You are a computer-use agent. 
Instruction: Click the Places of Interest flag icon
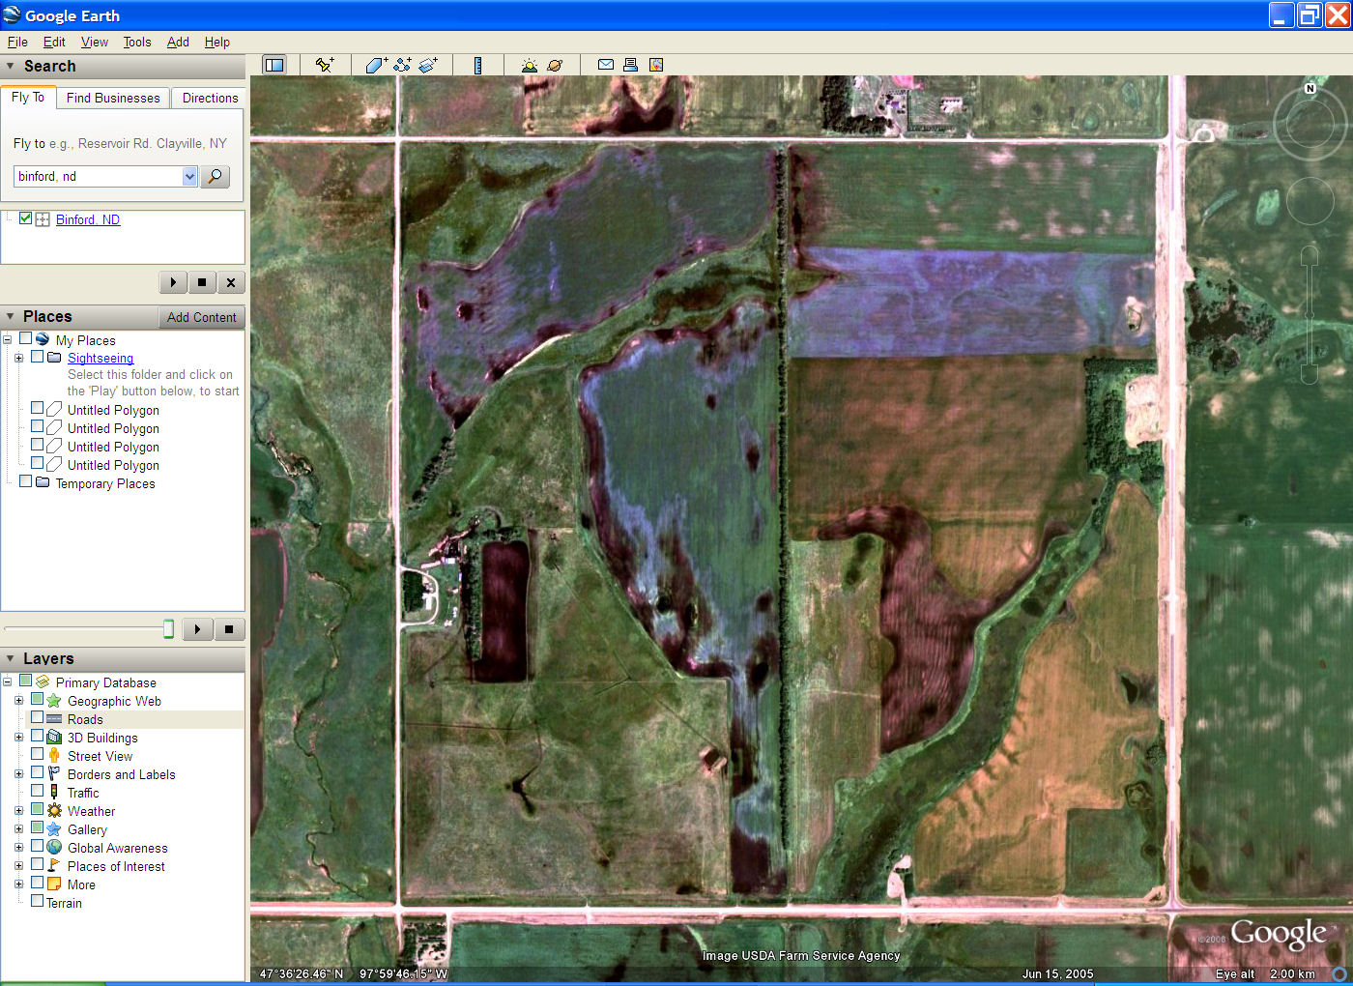point(54,866)
